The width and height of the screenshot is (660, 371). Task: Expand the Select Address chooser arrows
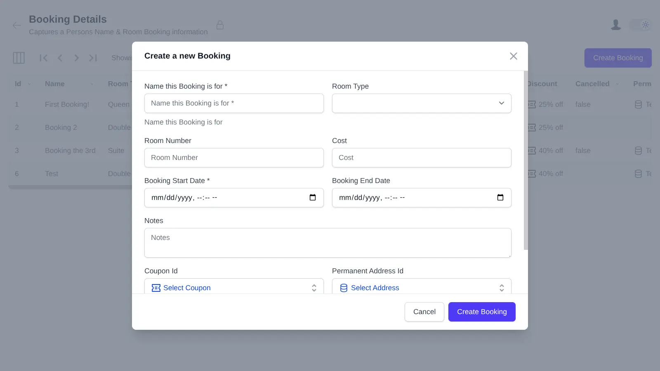tap(502, 288)
